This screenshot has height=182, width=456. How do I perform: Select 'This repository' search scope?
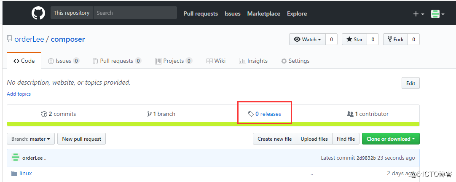[x=72, y=13]
